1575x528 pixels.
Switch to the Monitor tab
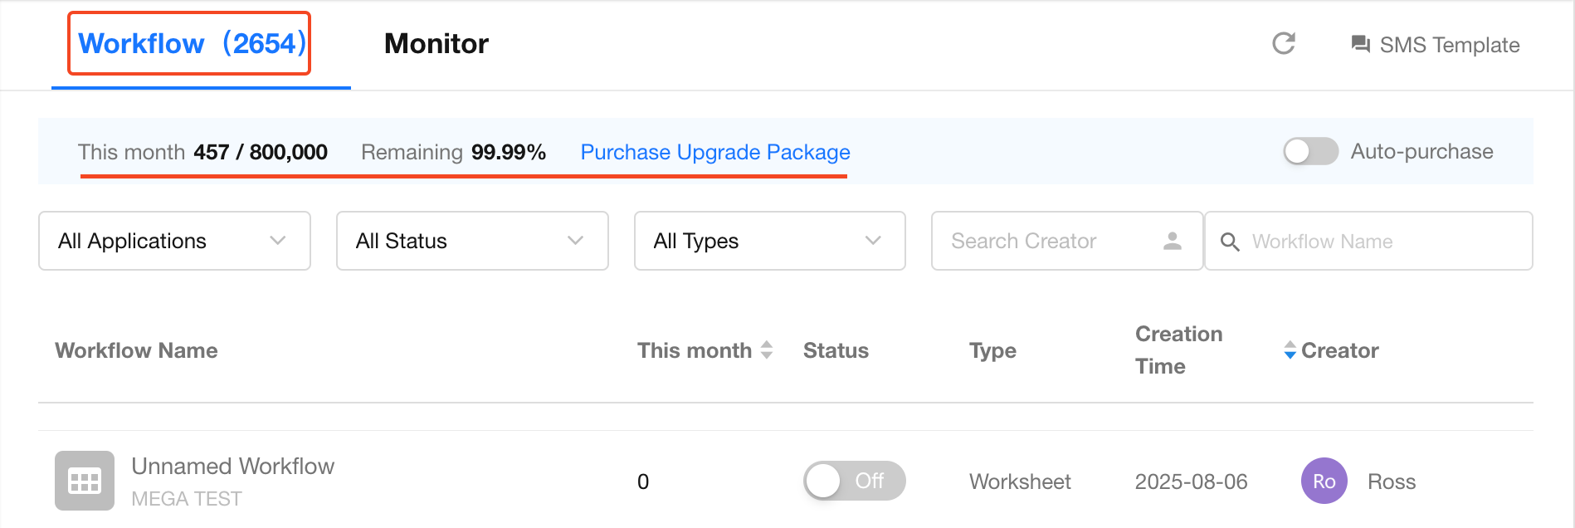[436, 44]
